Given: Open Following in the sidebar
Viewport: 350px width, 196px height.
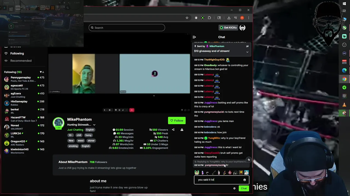Looking at the screenshot, I should tap(17, 53).
